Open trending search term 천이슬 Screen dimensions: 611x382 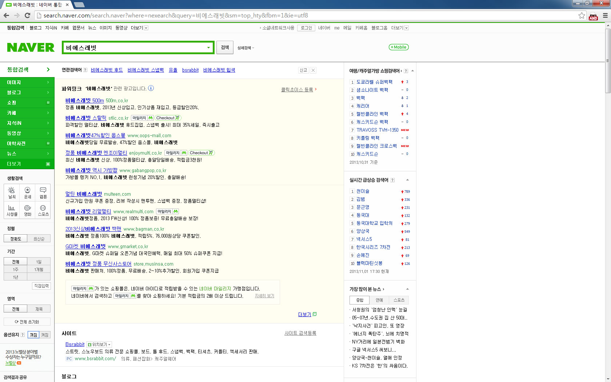click(x=363, y=191)
